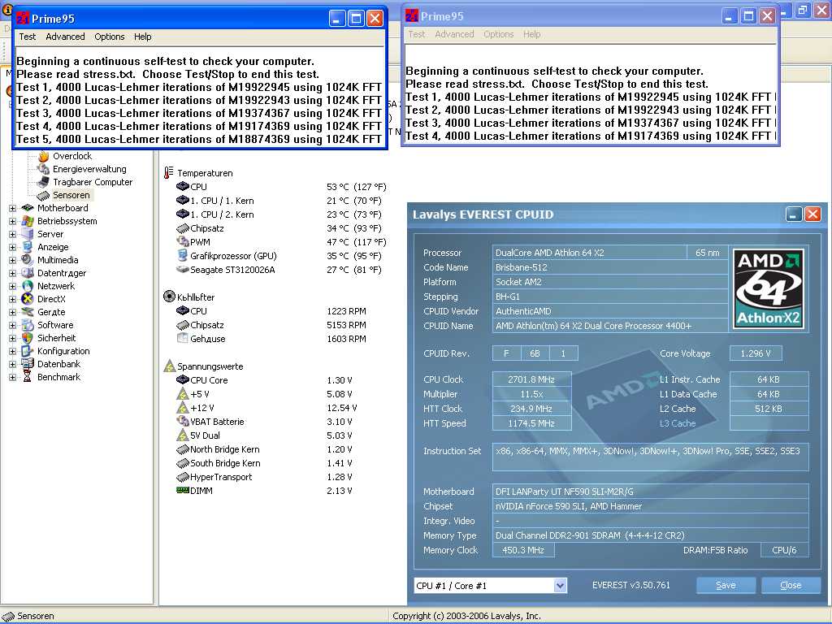The height and width of the screenshot is (624, 832).
Task: Click the Spannungswerte warning icon
Action: [x=169, y=366]
